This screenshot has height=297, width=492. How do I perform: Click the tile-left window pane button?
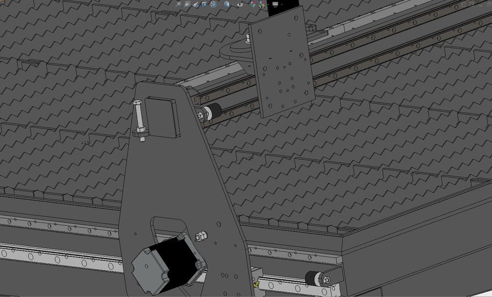tap(463, 4)
